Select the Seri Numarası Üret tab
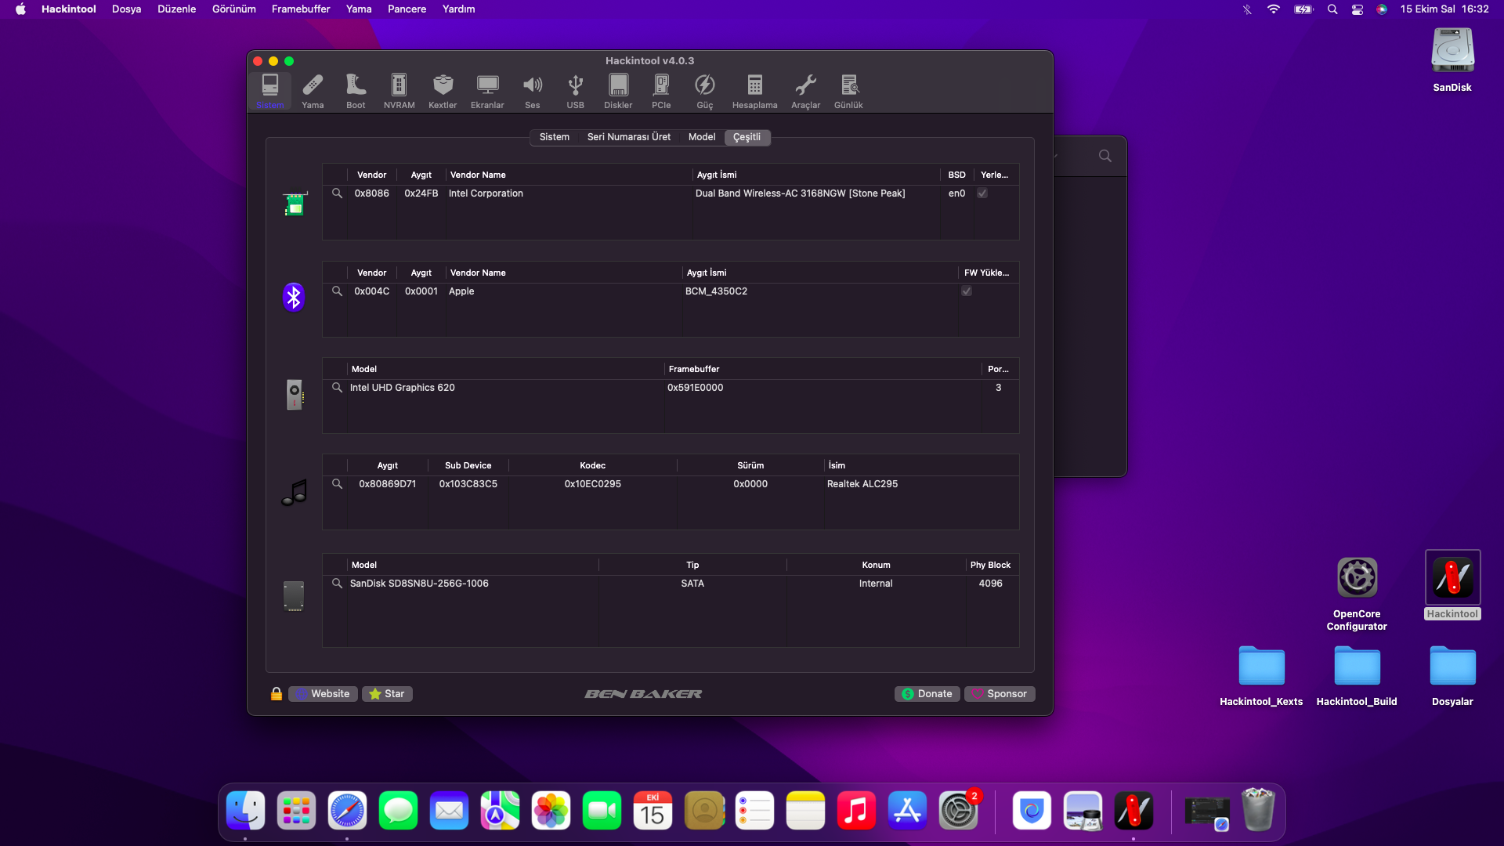1504x846 pixels. coord(628,137)
